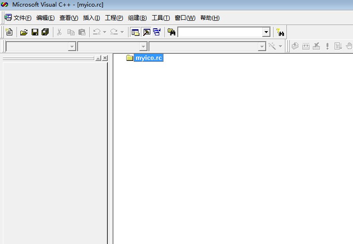Open the 编辑(E) menu

[x=45, y=18]
